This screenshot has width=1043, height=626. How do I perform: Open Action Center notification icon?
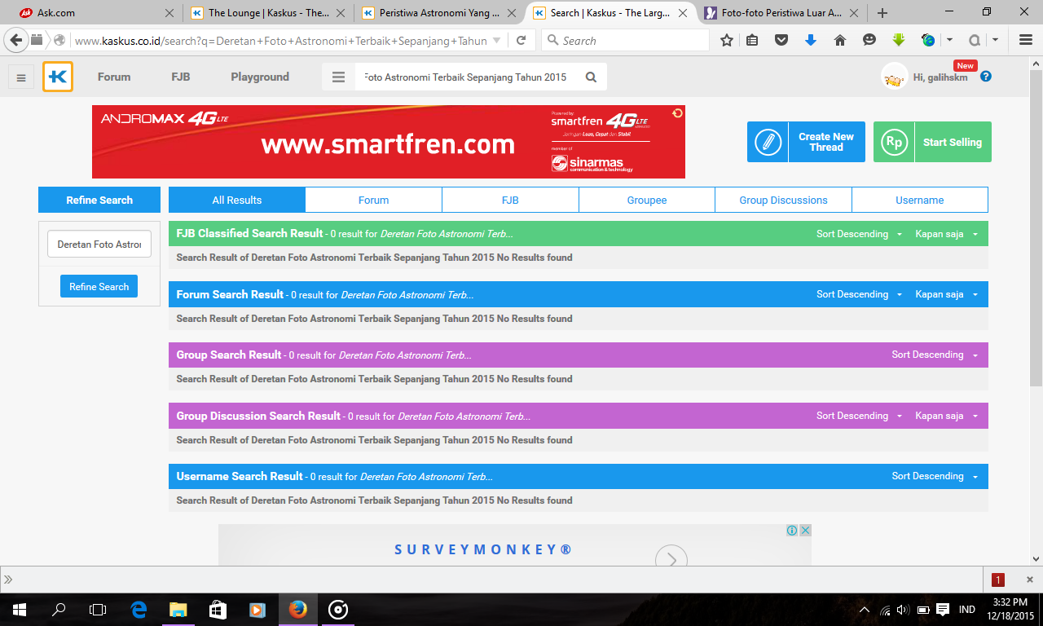pyautogui.click(x=943, y=609)
